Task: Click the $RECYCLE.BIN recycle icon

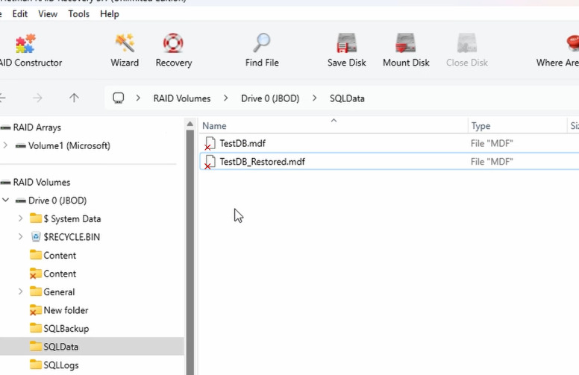Action: pyautogui.click(x=36, y=236)
